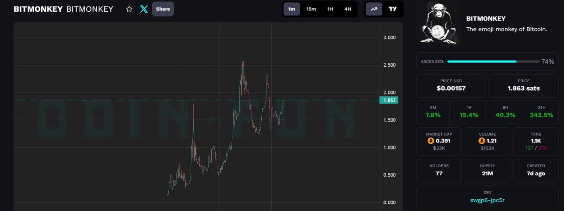
Task: Click the TXNS value 1.1K
Action: [536, 141]
